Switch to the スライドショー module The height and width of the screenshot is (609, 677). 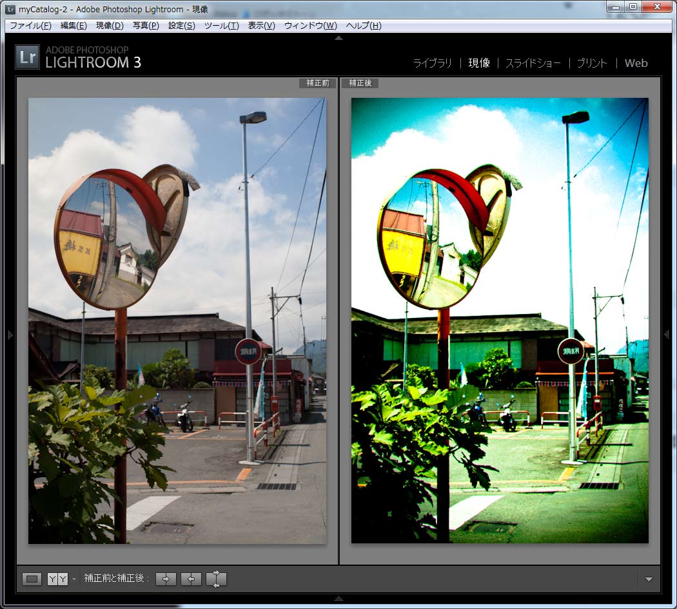(533, 63)
